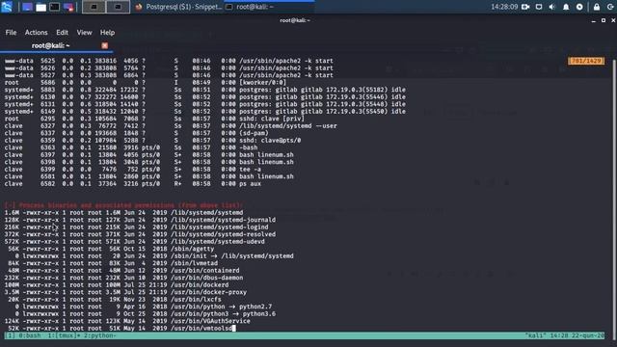This screenshot has height=347, width=617.
Task: Click the /usr/bin/vmtoolsd path
Action: [x=201, y=329]
